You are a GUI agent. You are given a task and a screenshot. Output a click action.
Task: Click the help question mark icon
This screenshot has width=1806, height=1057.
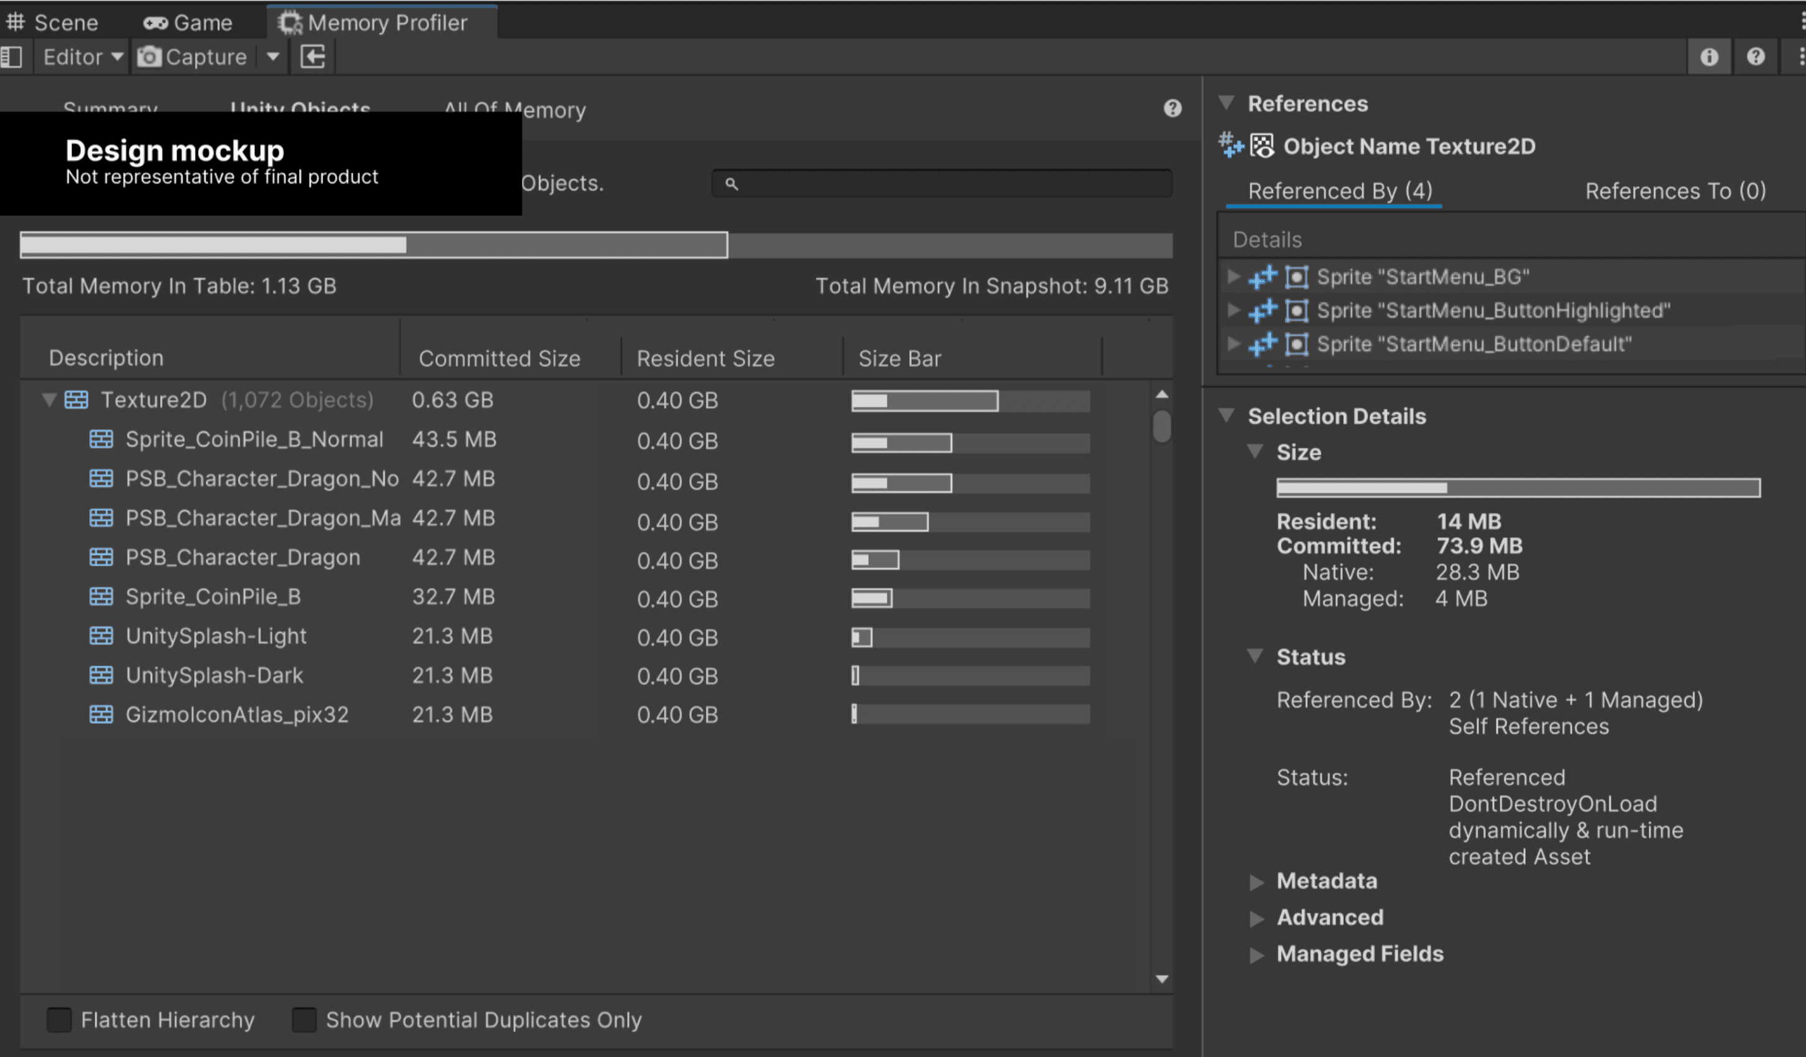[1754, 57]
